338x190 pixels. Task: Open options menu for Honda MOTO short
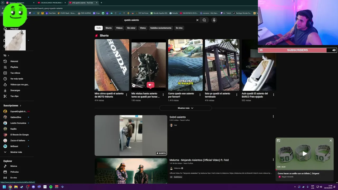(126, 95)
